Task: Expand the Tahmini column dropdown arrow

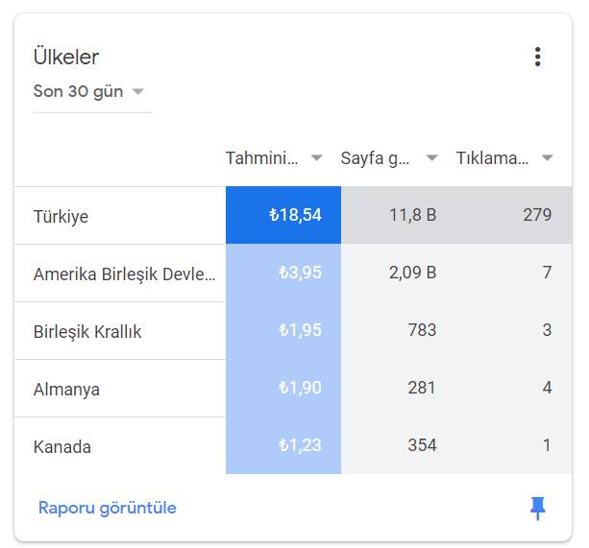Action: (x=317, y=158)
